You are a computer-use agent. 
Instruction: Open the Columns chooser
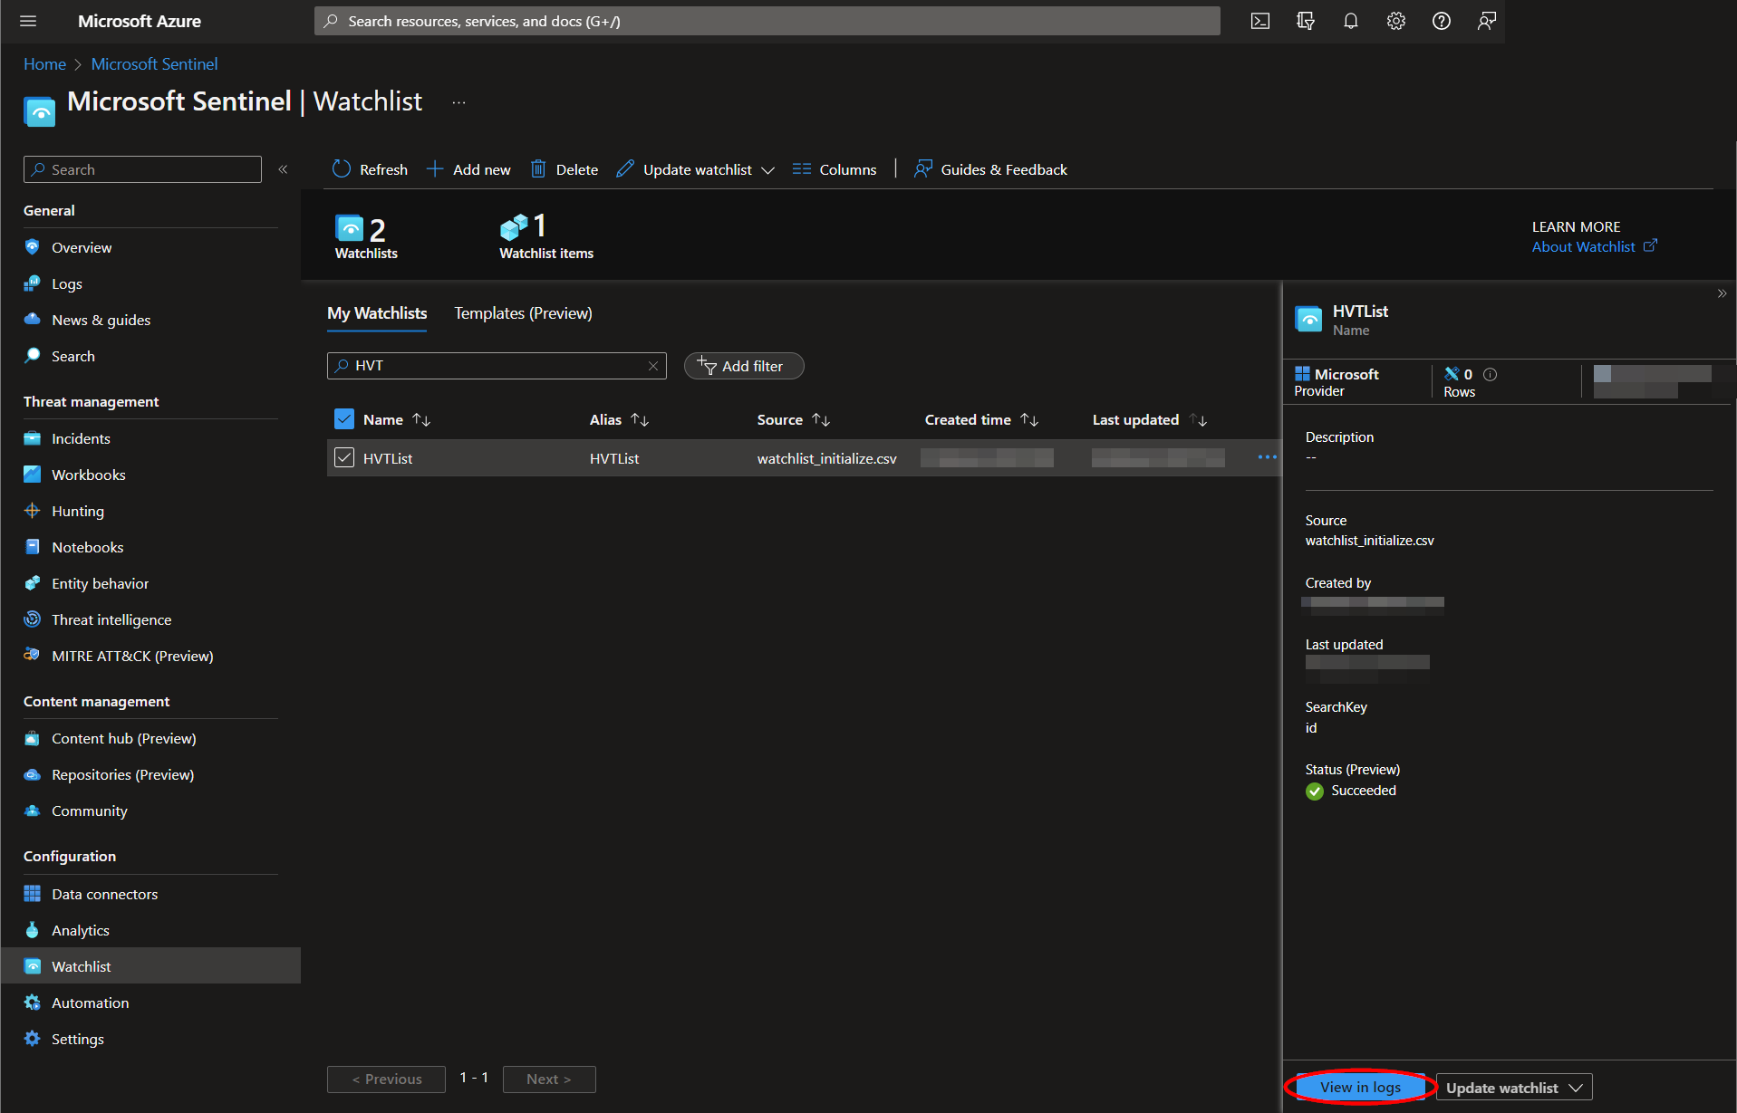(834, 169)
